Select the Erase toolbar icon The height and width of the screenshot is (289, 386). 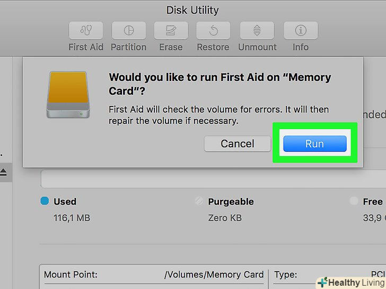coord(171,30)
